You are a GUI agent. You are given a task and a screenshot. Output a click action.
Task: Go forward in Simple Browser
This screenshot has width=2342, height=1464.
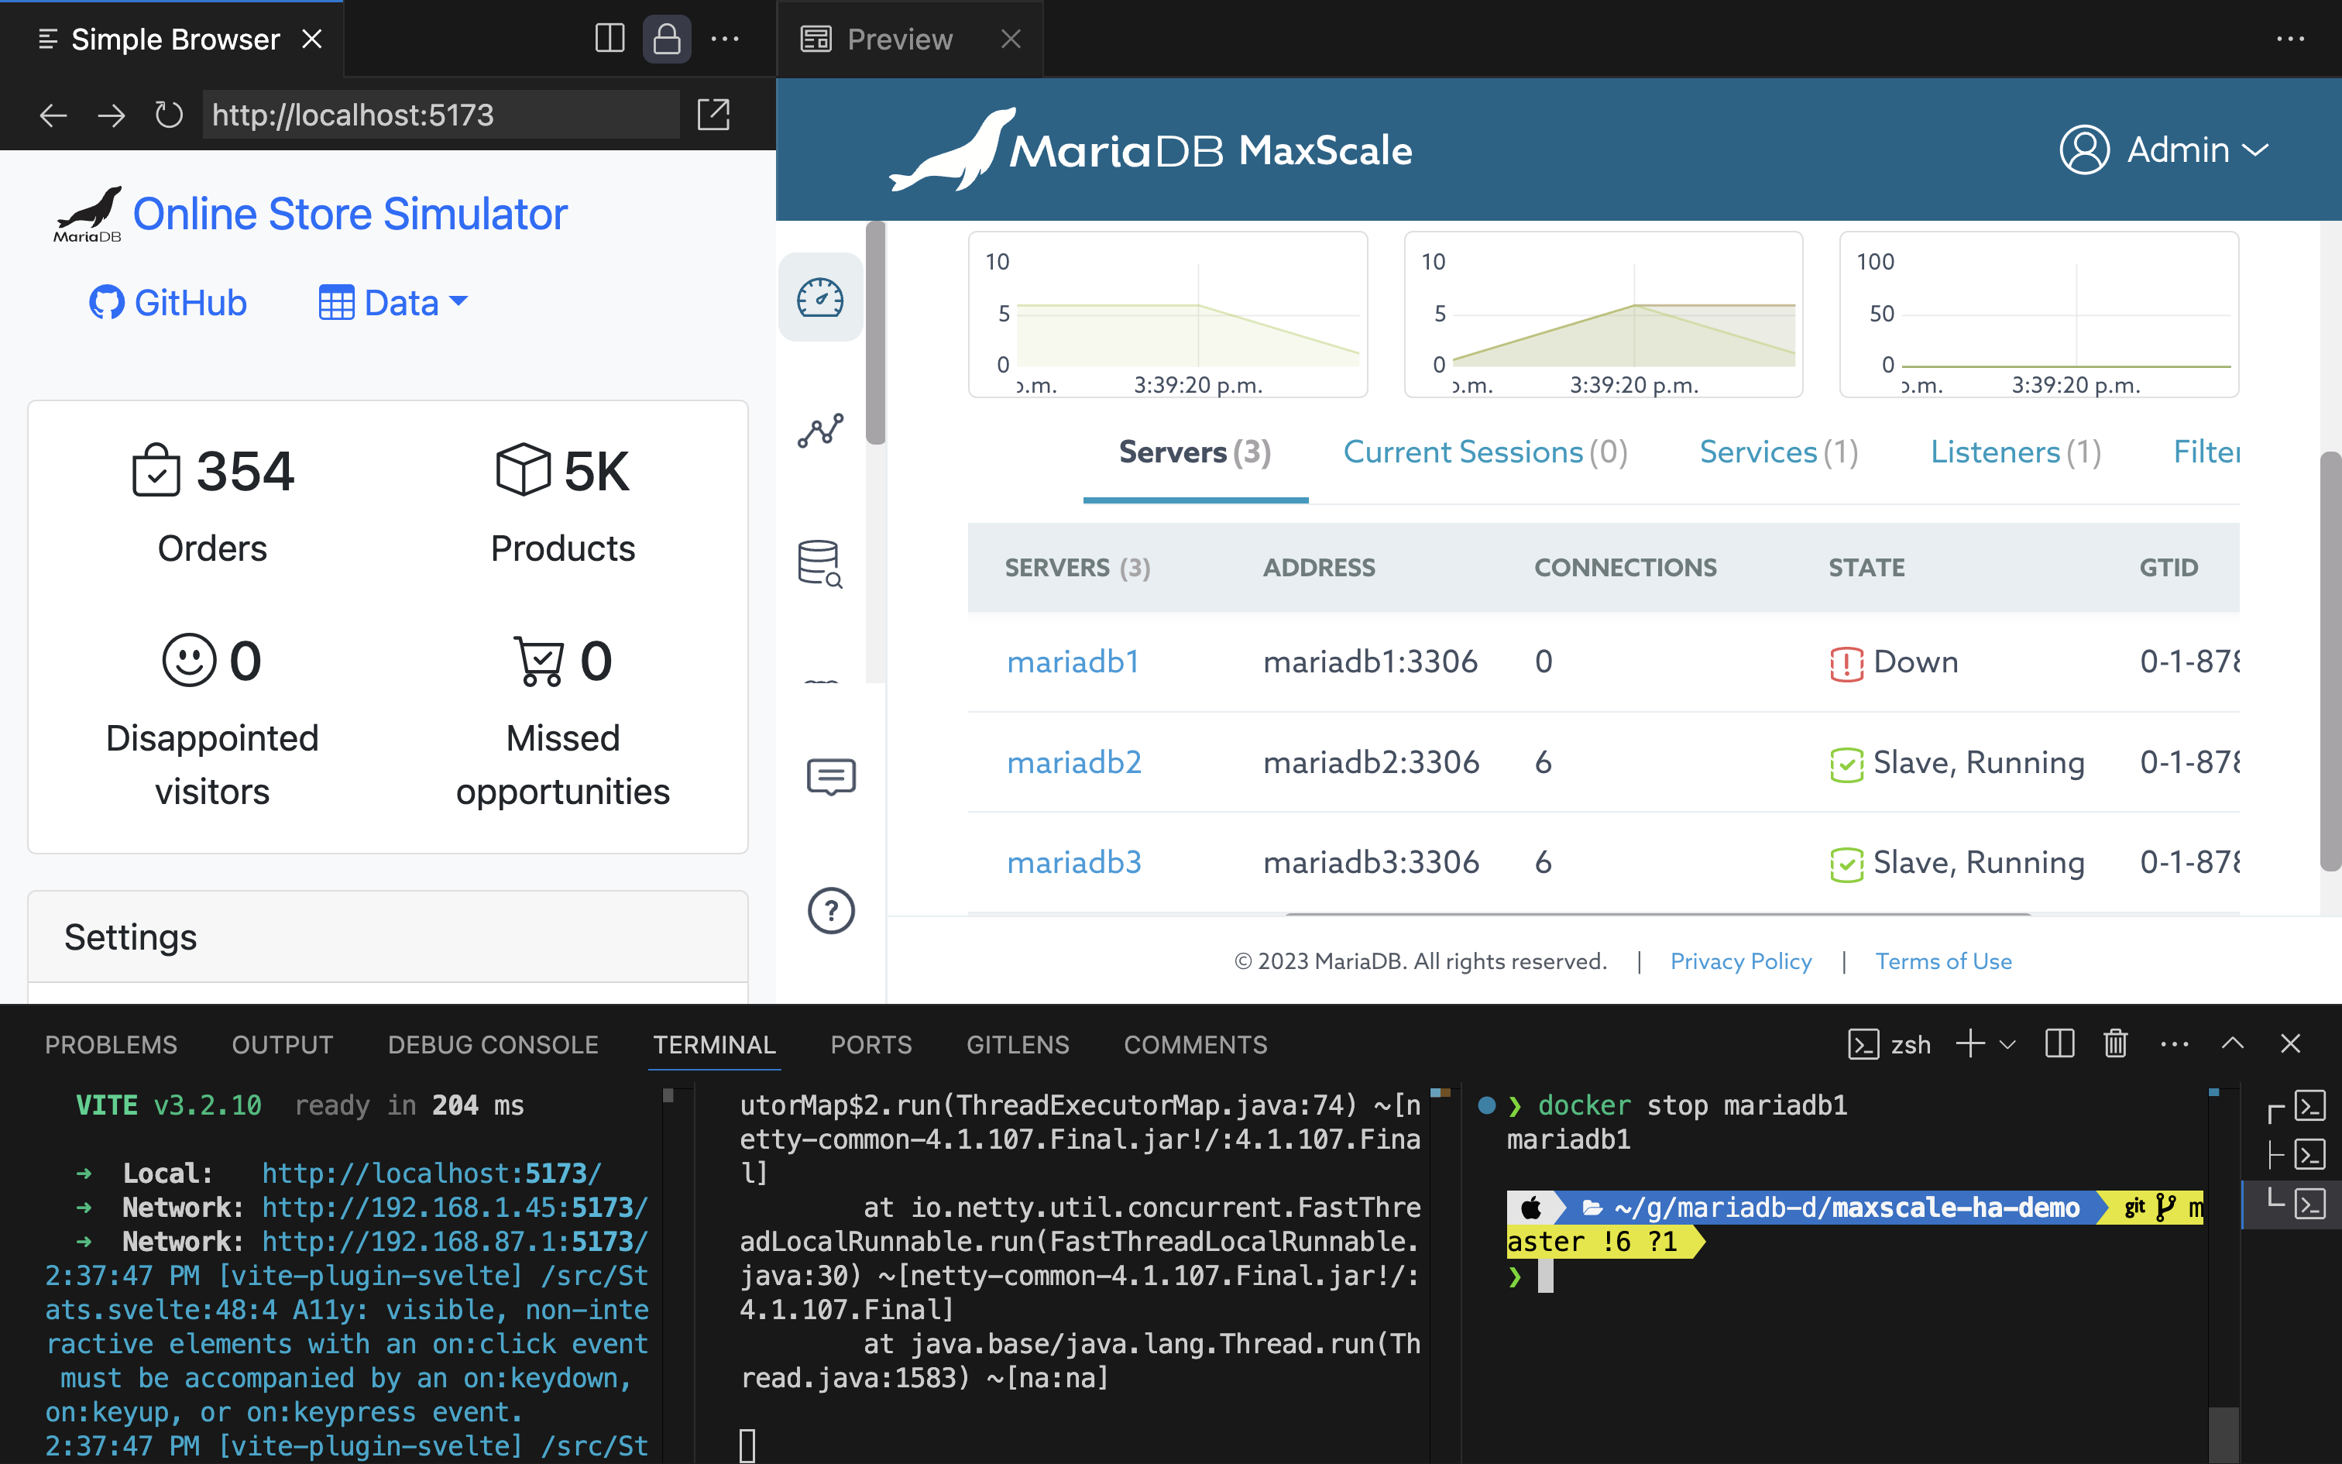(112, 115)
